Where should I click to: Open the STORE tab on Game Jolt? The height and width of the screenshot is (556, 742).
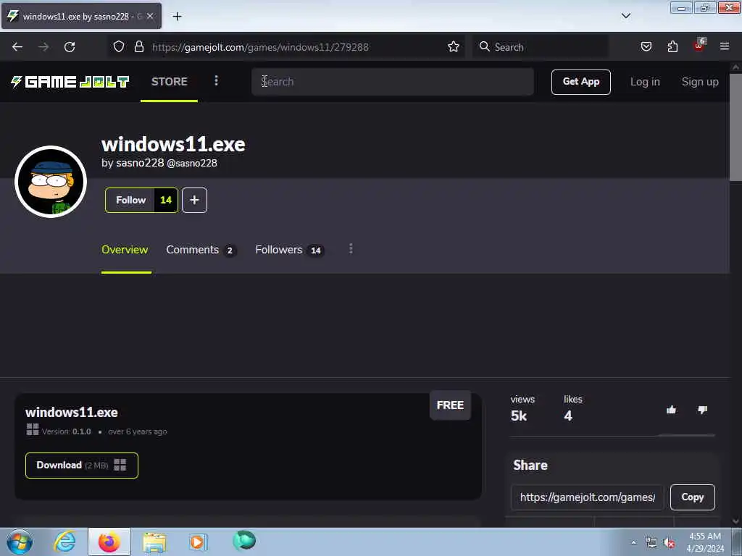click(170, 81)
